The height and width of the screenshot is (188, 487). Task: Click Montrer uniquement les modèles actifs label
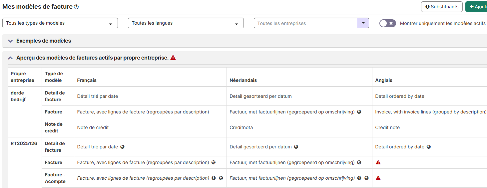coord(443,23)
